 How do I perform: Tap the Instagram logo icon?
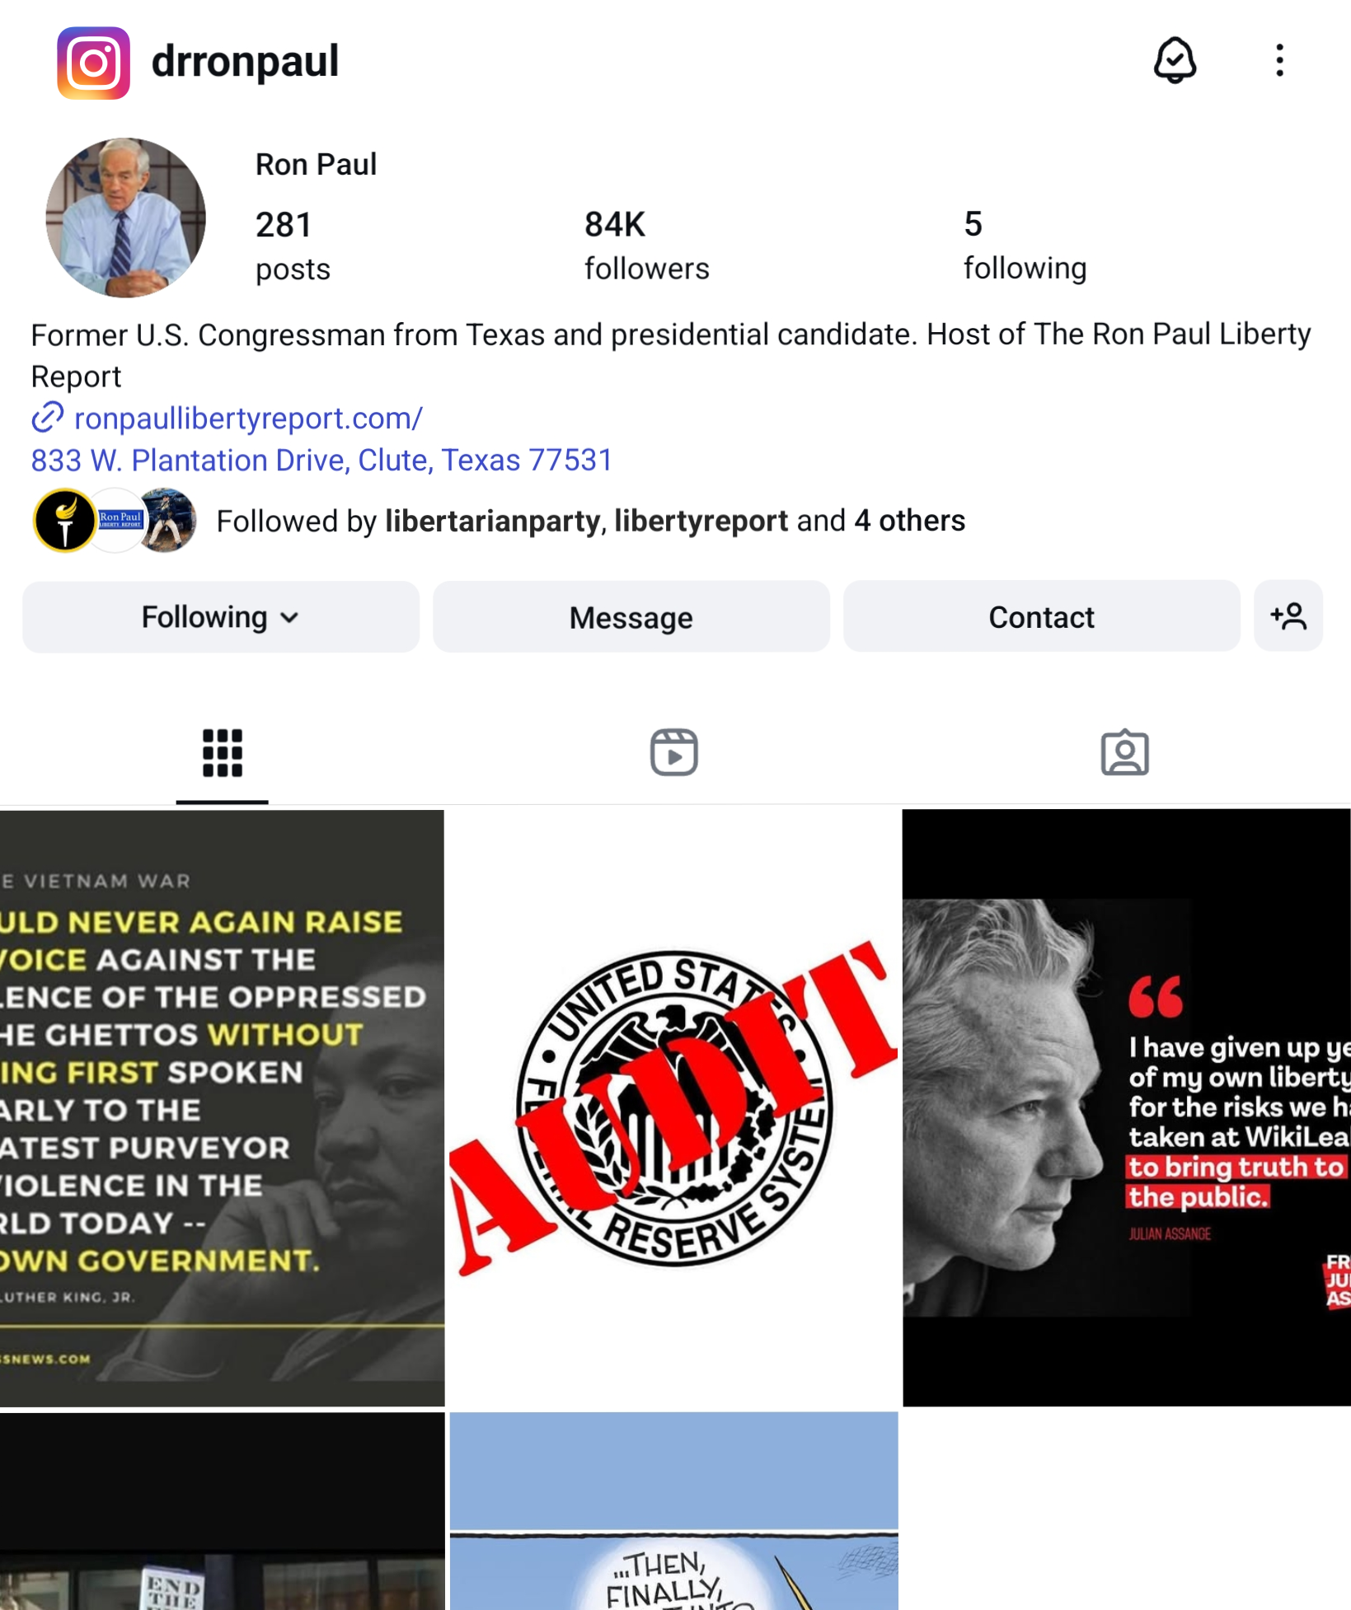pos(93,63)
